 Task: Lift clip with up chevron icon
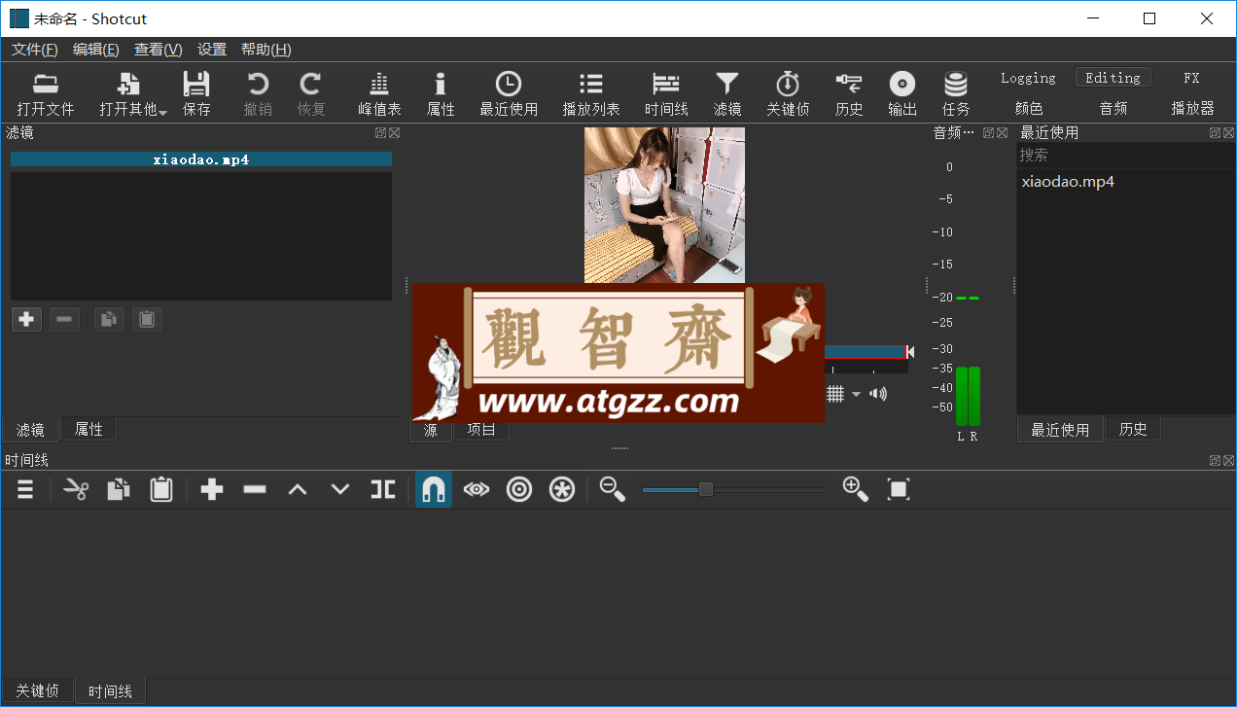tap(298, 489)
